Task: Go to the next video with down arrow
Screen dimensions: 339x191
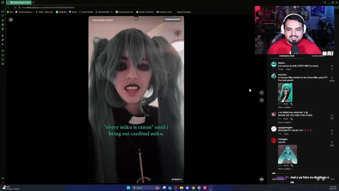Action: 261,100
